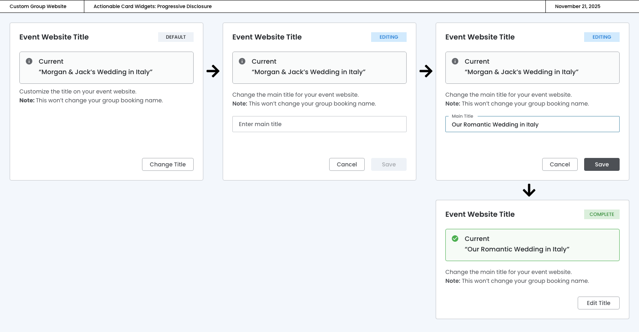The image size is (639, 332).
Task: Click the November 21, 2025 date in the header
Action: click(577, 6)
